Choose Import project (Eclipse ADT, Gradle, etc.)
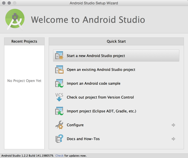This screenshot has height=158, width=188. coord(116,111)
